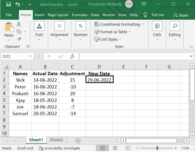Open the Alignment group button
Image resolution: width=195 pixels, height=153 pixels.
coord(59,31)
